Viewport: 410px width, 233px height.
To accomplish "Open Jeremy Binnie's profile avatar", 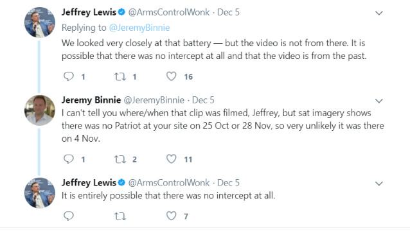I will coord(40,110).
